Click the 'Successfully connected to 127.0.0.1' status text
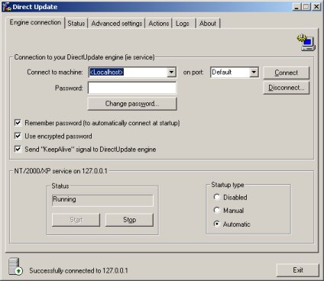This screenshot has width=324, height=281. tap(79, 270)
